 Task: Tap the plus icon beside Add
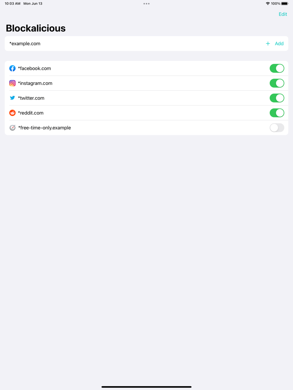click(268, 43)
